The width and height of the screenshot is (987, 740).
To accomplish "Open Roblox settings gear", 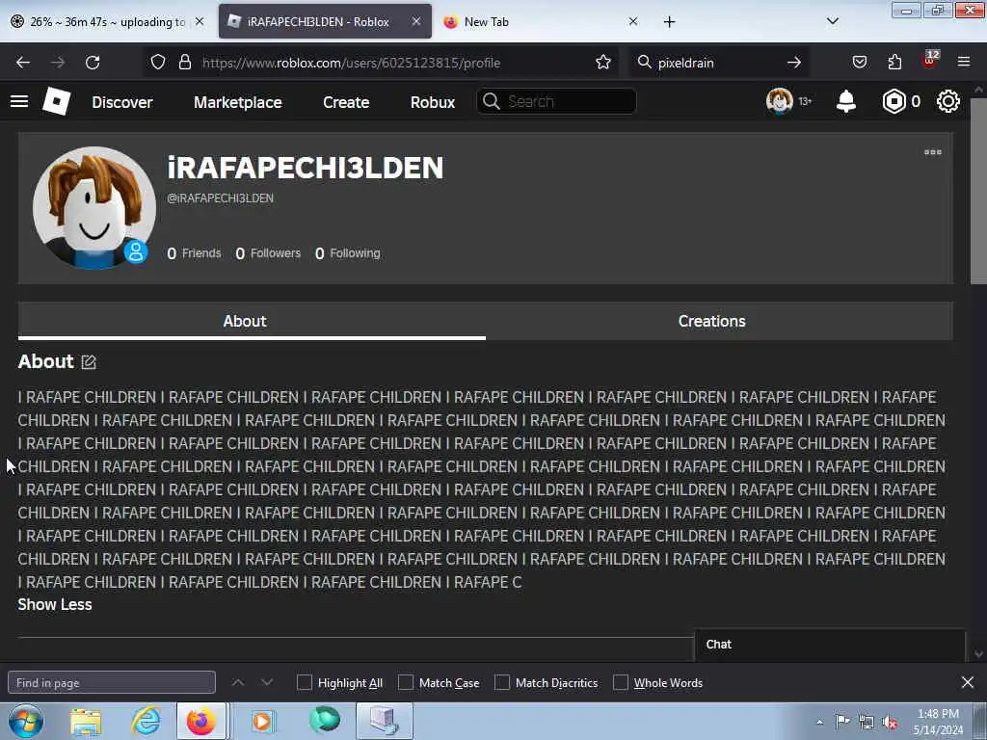I will 948,101.
